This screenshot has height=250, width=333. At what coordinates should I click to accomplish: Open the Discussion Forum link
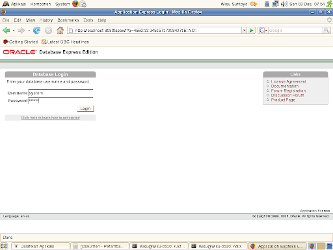[287, 95]
